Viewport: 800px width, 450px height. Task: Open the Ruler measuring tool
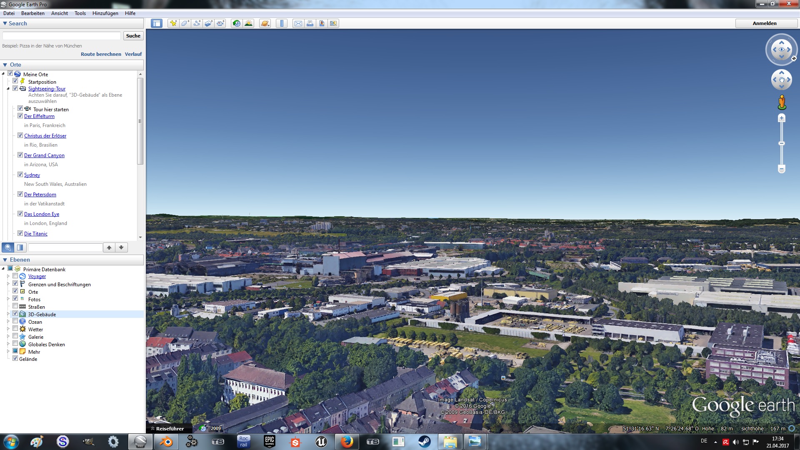point(282,23)
